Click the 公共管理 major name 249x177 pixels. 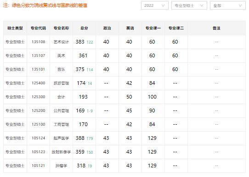point(61,111)
